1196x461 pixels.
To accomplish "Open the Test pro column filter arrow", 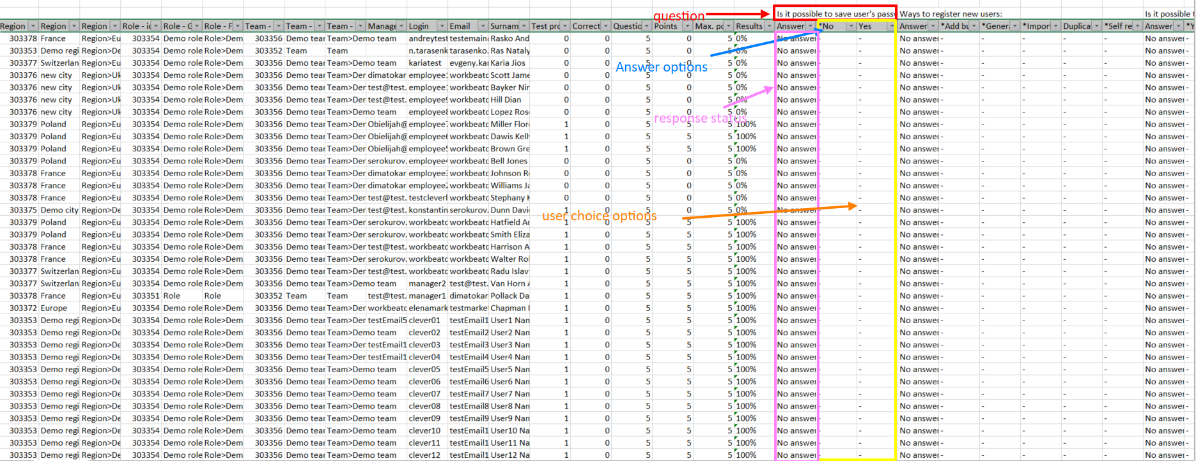I will tap(564, 26).
